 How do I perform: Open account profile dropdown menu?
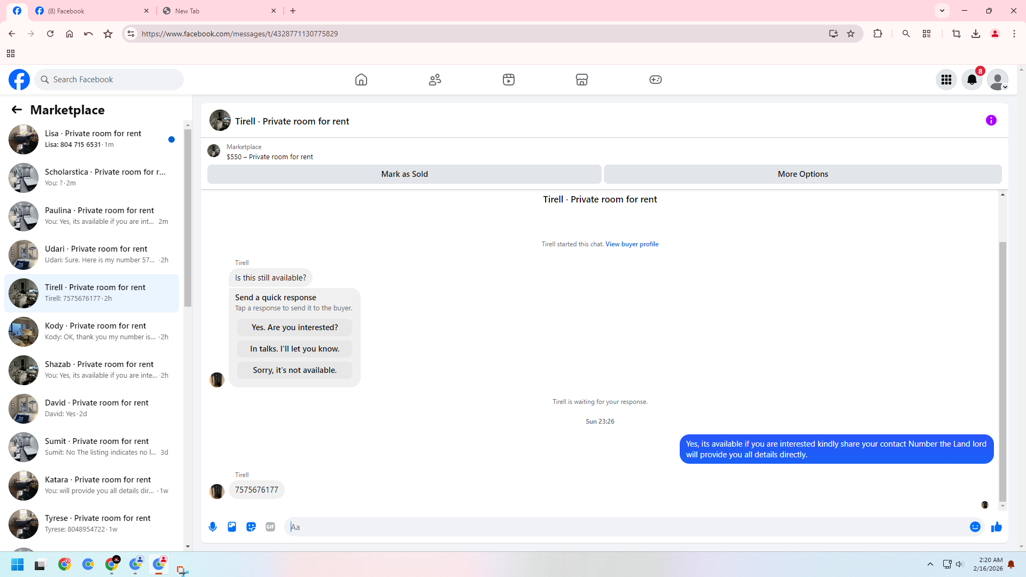[998, 80]
